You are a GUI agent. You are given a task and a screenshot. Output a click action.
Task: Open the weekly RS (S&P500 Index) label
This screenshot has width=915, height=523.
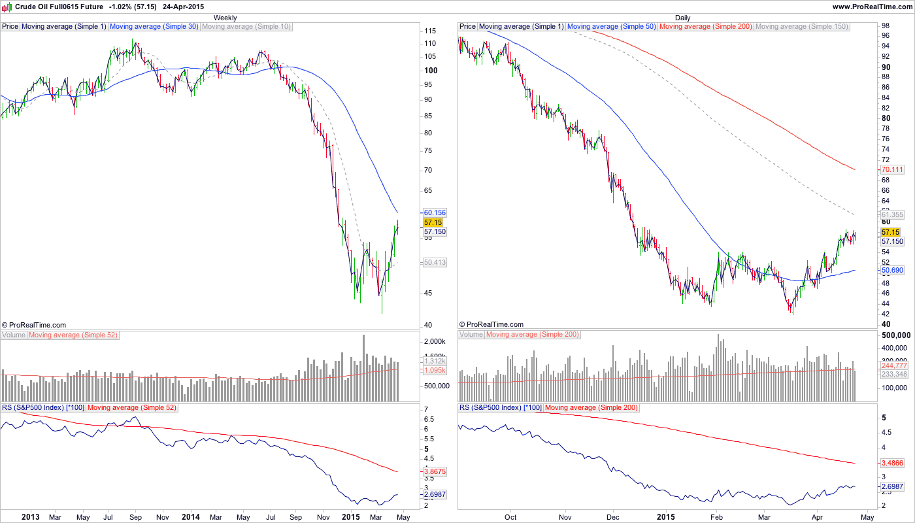43,407
